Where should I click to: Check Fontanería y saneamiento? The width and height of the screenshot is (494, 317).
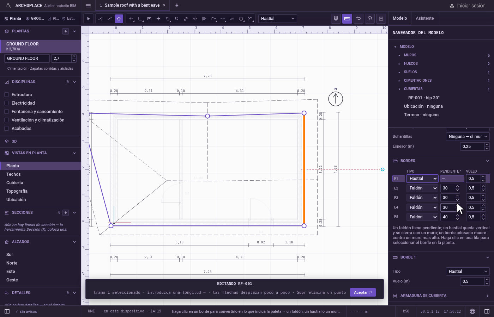tap(6, 112)
